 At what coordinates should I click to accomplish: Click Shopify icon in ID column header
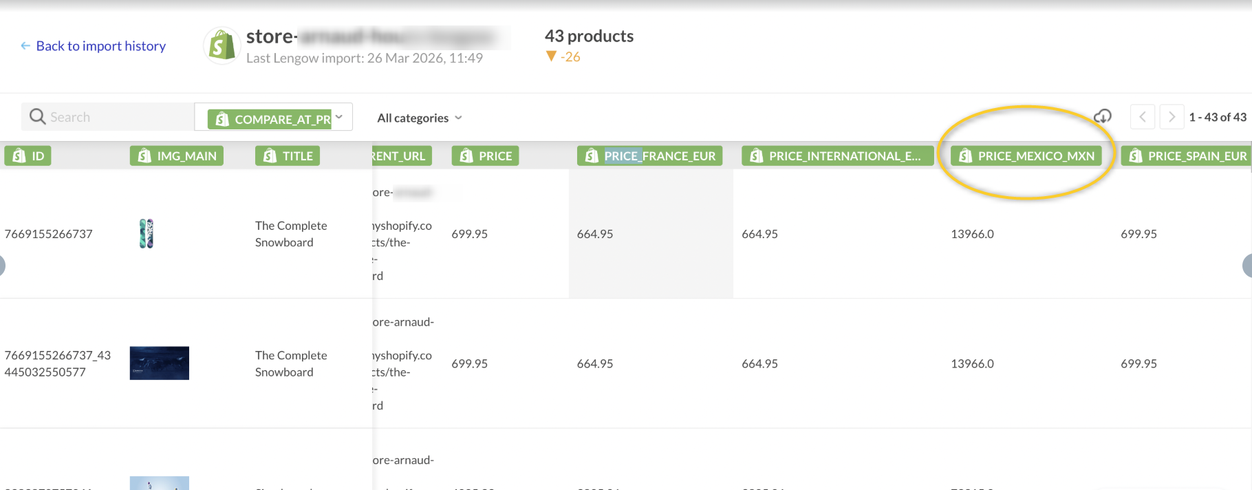coord(19,156)
